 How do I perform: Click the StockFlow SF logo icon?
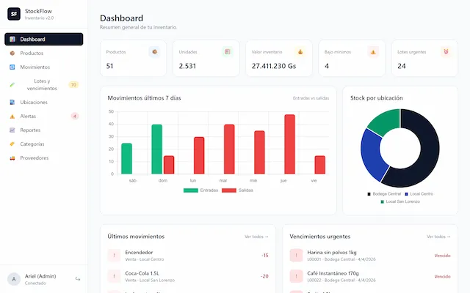[14, 14]
